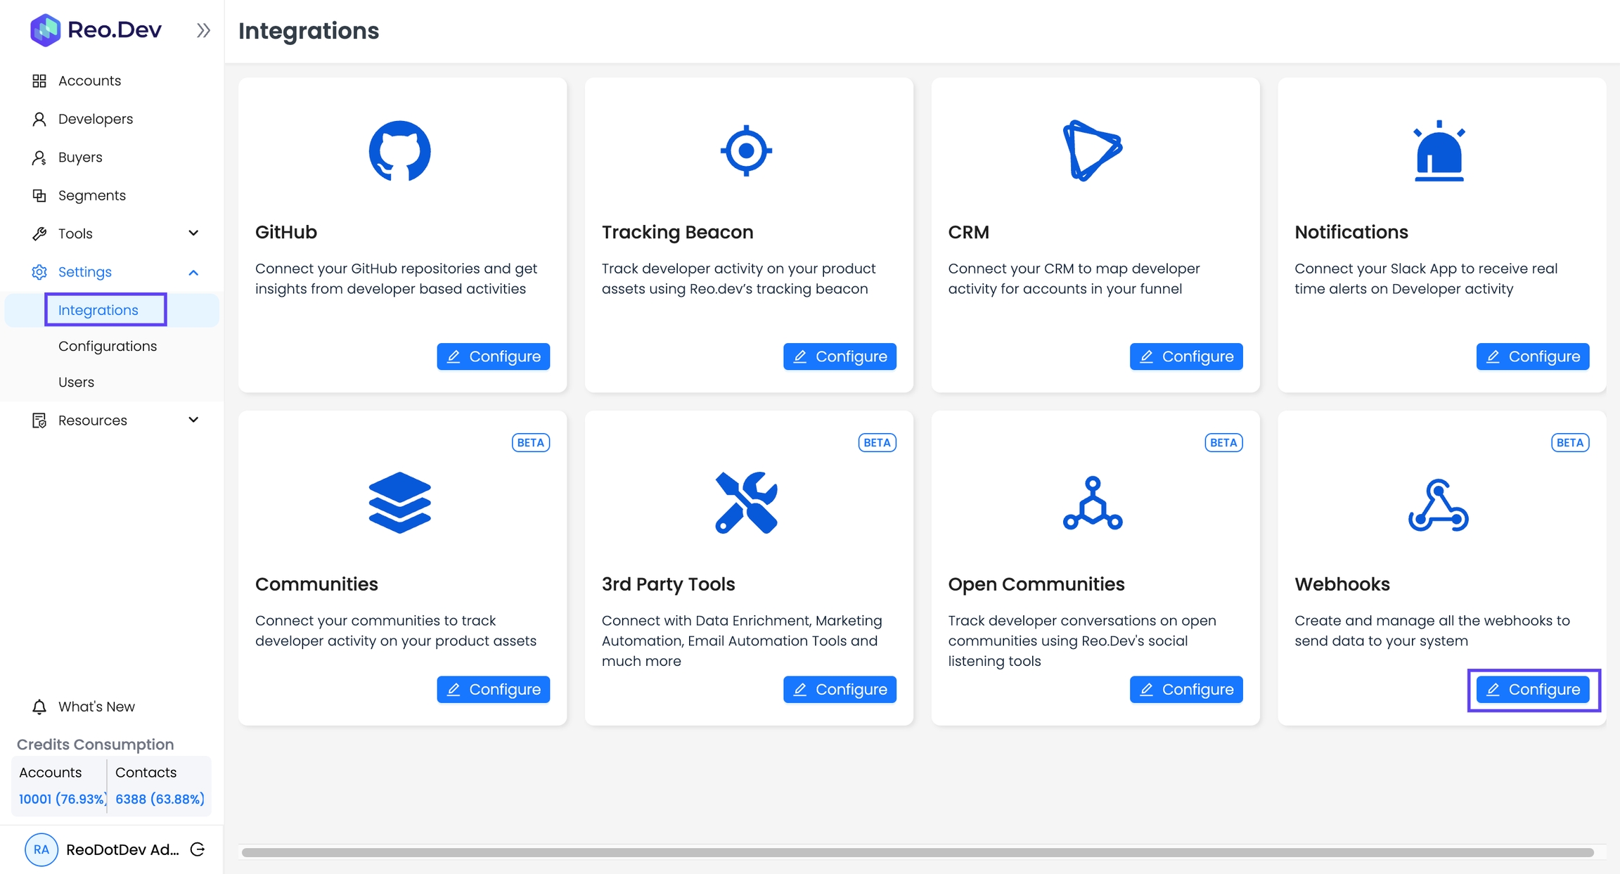The width and height of the screenshot is (1620, 874).
Task: Click the Notifications siren icon
Action: [x=1439, y=151]
